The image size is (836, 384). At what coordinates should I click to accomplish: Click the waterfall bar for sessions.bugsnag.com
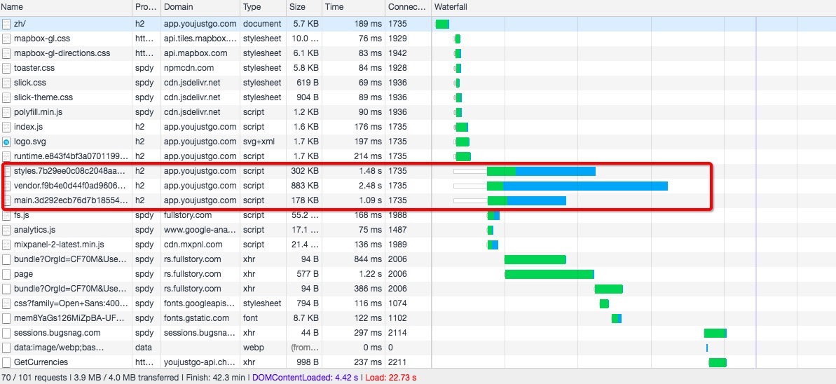coord(715,333)
